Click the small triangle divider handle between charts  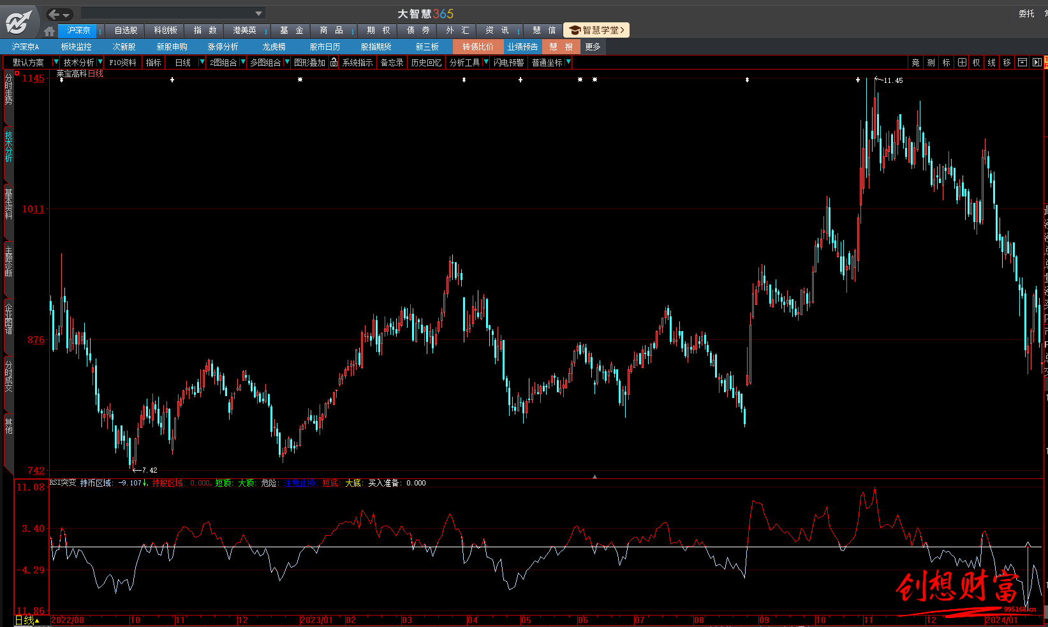[594, 476]
